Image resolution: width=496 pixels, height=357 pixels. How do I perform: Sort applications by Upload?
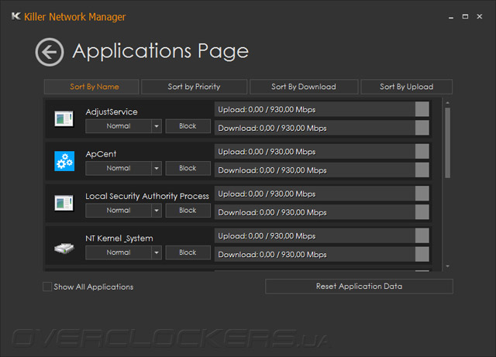(406, 87)
